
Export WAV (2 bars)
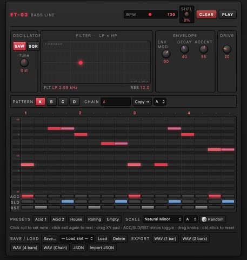[195, 239]
